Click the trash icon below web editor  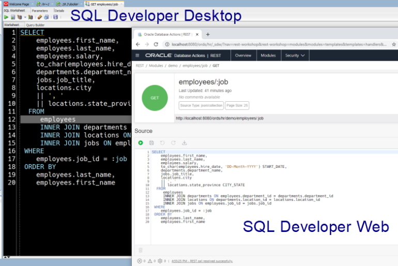[141, 251]
